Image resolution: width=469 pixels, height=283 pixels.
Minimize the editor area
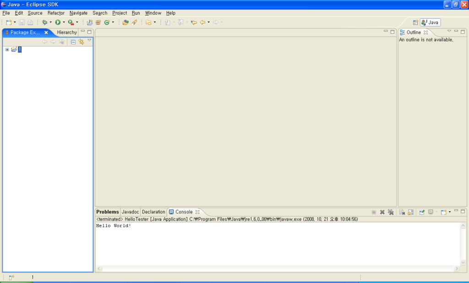point(386,31)
